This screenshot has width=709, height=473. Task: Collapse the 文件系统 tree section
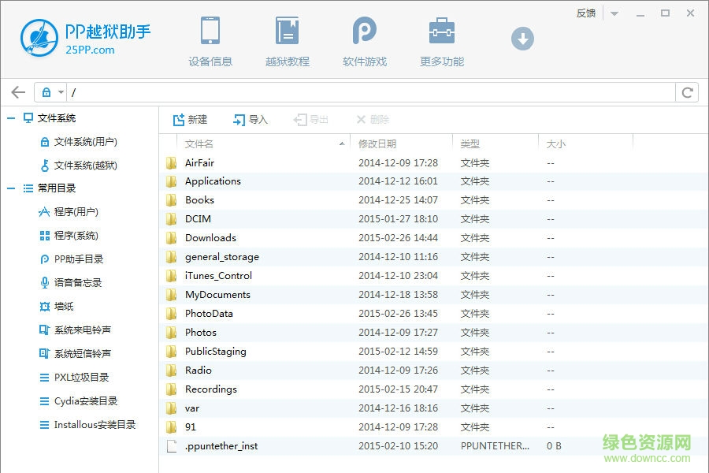[x=11, y=118]
